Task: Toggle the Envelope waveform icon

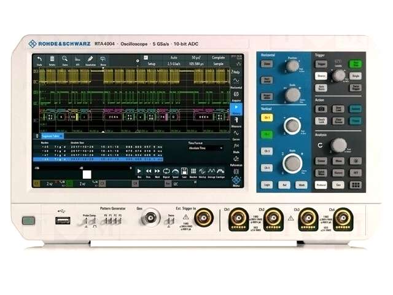Action: (220, 171)
